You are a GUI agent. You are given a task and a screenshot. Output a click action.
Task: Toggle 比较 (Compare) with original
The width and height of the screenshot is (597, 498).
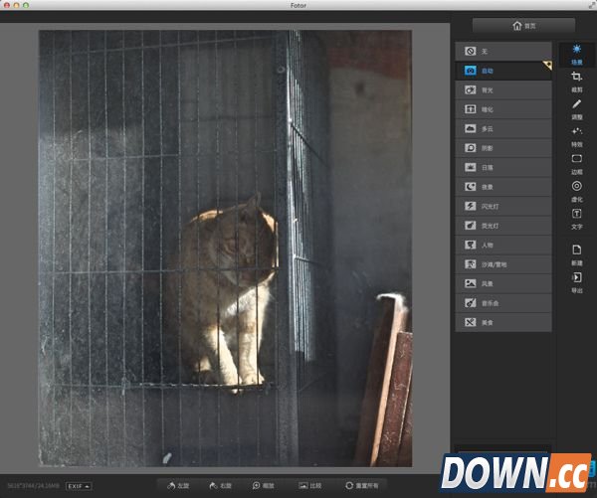point(309,486)
